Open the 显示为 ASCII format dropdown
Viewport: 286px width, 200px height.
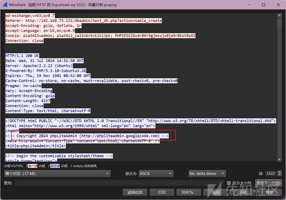[156, 173]
